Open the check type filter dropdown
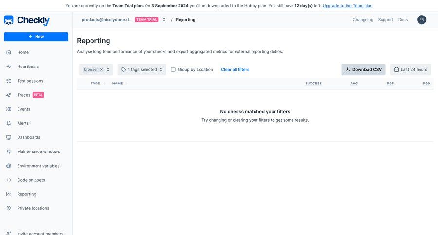 (108, 70)
